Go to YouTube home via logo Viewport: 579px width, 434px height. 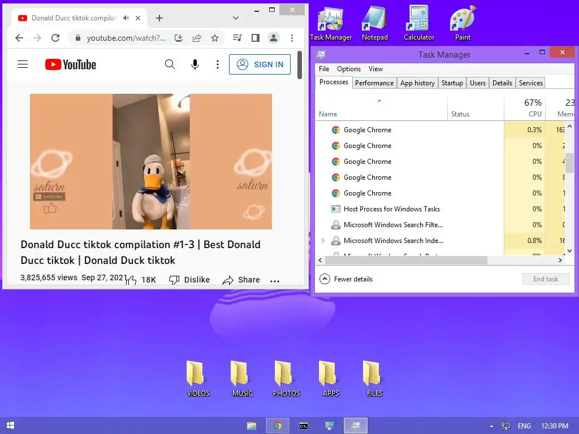tap(71, 64)
